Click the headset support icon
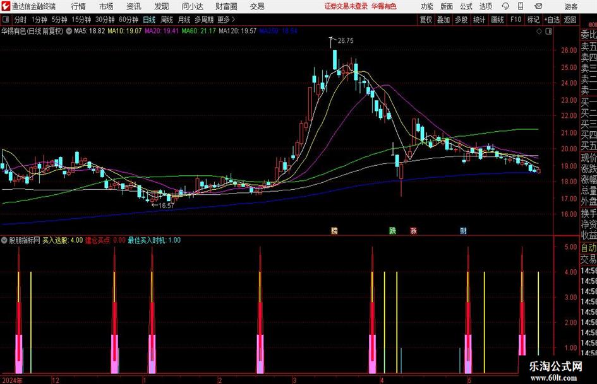 tap(505, 6)
